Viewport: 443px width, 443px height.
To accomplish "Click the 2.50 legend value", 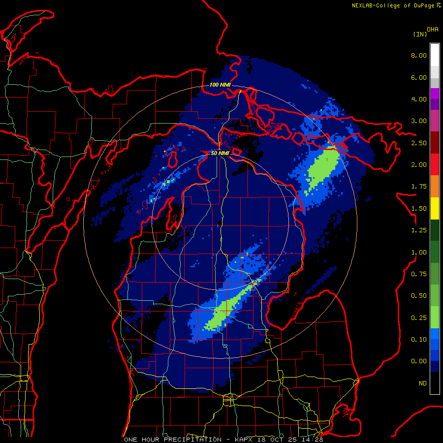I will pyautogui.click(x=419, y=143).
